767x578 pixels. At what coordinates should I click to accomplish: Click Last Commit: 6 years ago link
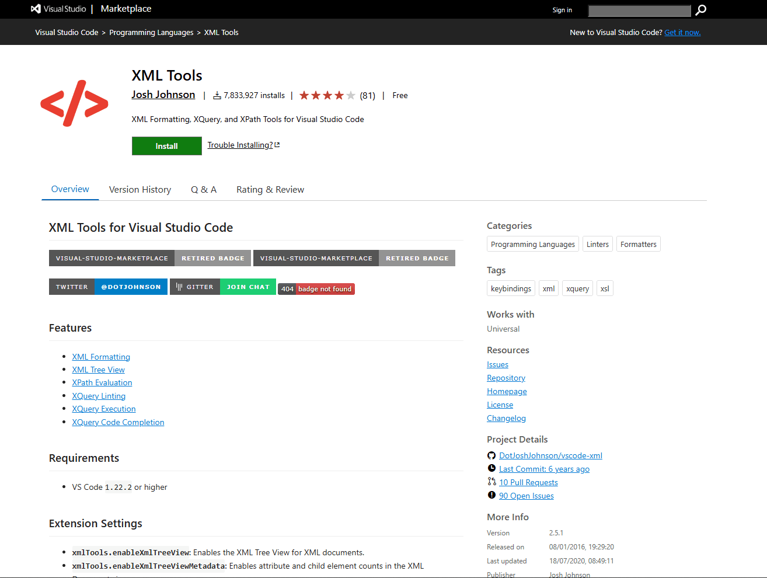544,469
